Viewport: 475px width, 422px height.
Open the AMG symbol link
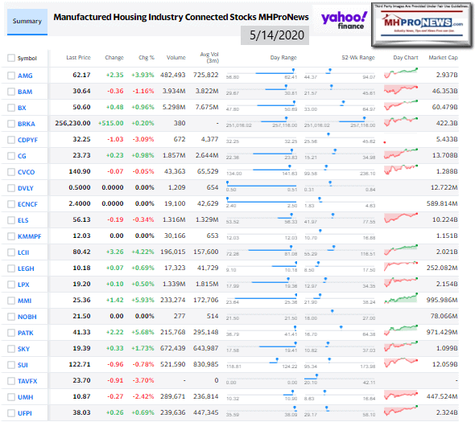click(25, 76)
